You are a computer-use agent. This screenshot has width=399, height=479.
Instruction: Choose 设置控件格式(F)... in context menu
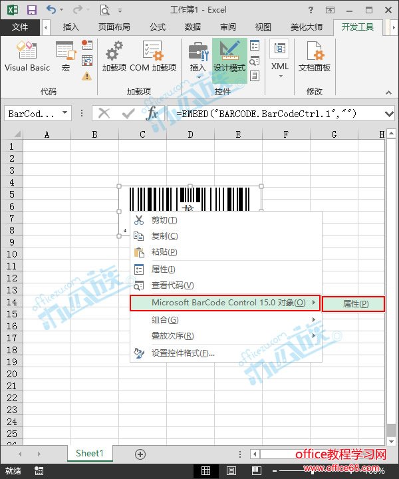[226, 353]
